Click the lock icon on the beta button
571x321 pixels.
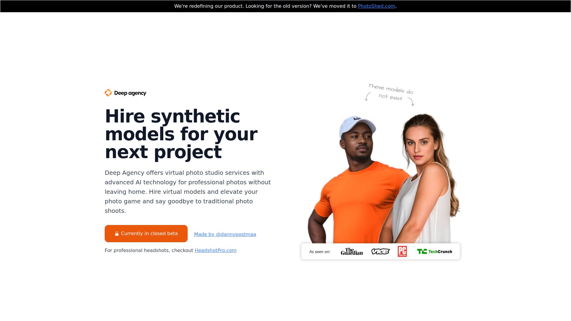point(117,233)
